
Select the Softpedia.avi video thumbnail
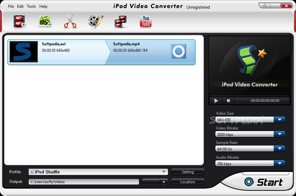coord(24,51)
